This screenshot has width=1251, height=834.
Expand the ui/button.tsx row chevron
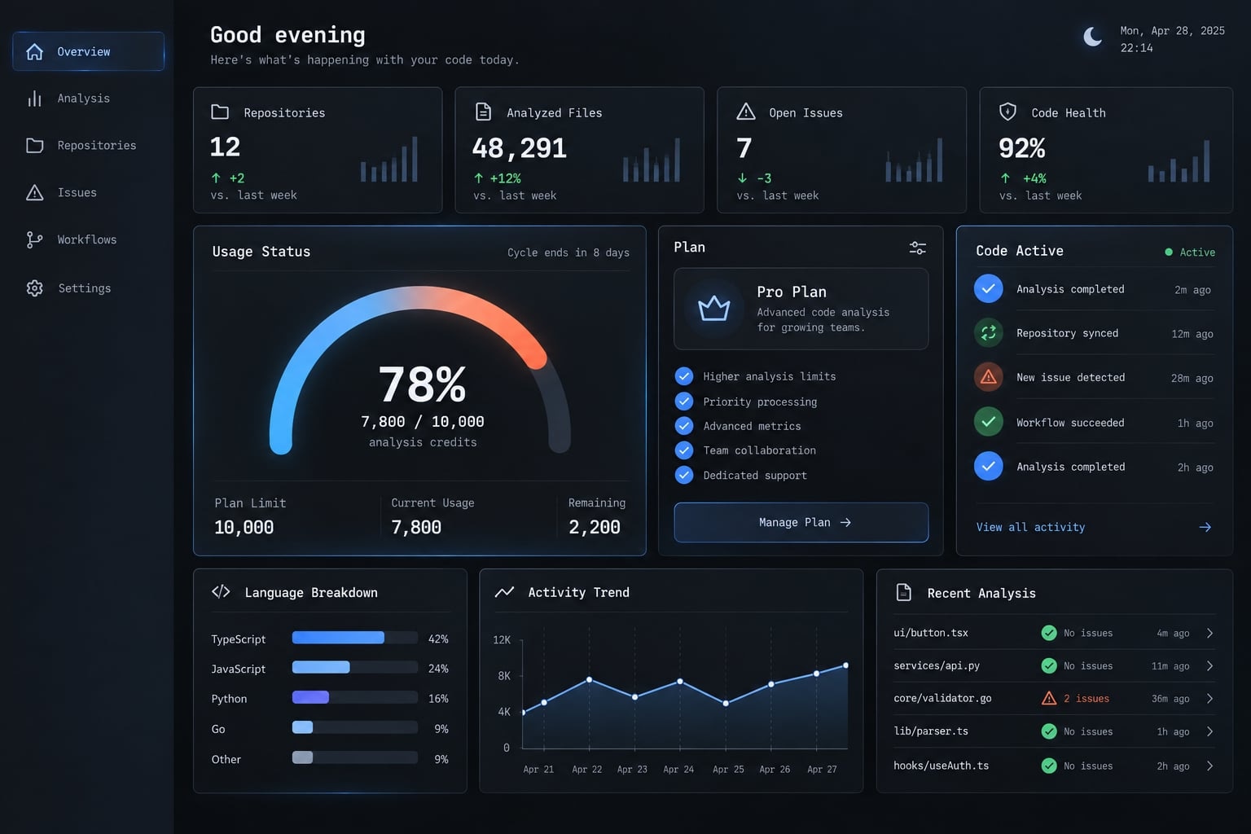[1210, 633]
